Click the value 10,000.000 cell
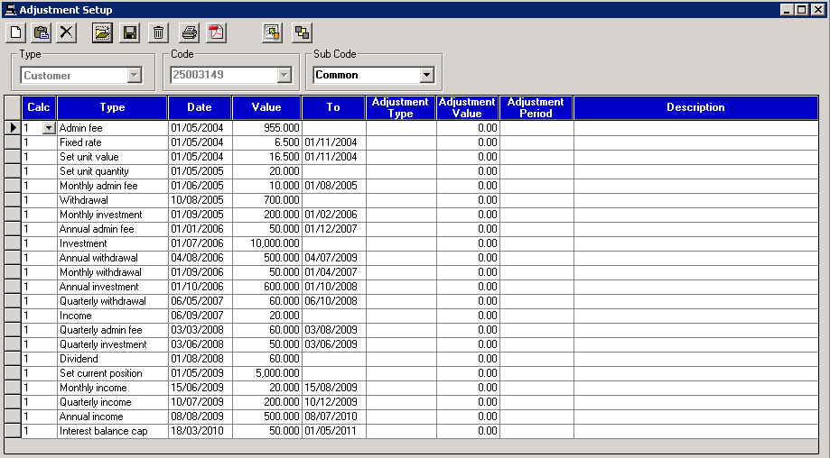This screenshot has width=830, height=458. tap(266, 243)
